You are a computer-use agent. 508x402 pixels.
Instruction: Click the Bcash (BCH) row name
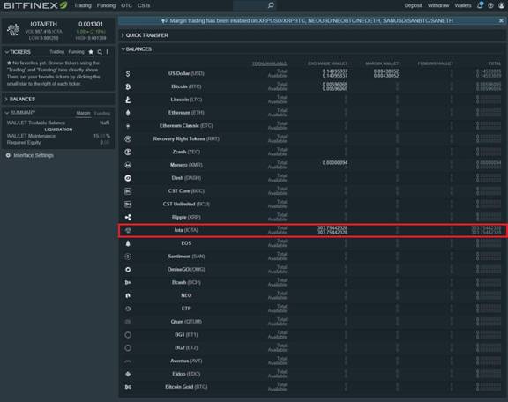186,282
